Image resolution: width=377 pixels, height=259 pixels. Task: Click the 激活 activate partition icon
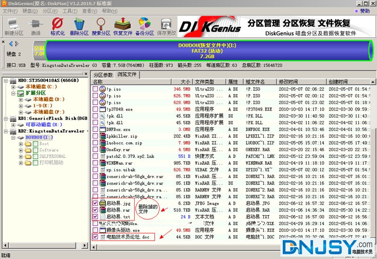[x=36, y=26]
